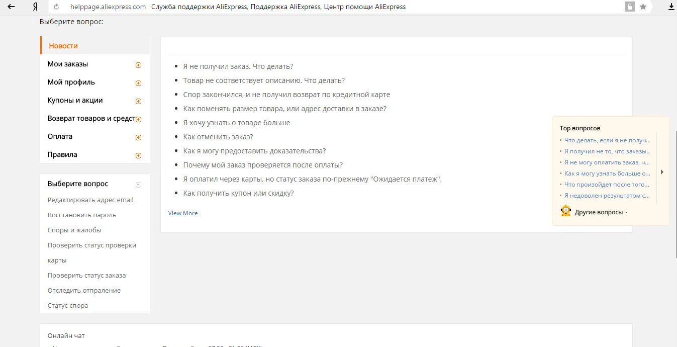
Task: Open 'Как отменить заказ?' question
Action: [218, 137]
